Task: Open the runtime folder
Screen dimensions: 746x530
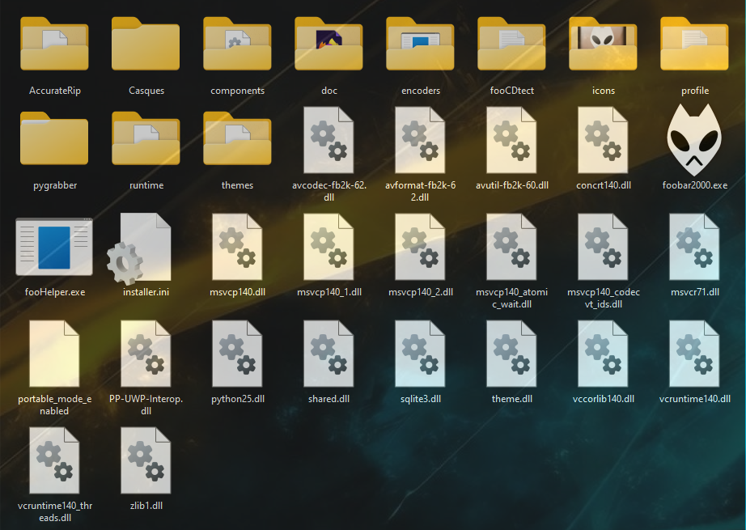Action: click(x=146, y=138)
